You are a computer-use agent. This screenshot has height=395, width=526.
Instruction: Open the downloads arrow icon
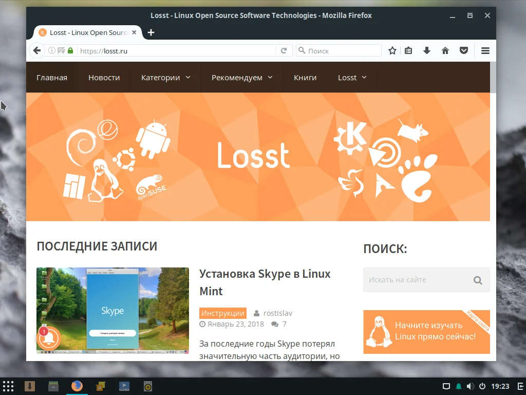click(x=427, y=51)
